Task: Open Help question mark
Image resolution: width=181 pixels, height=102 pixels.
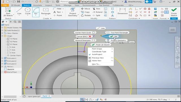Action: pyautogui.click(x=161, y=2)
